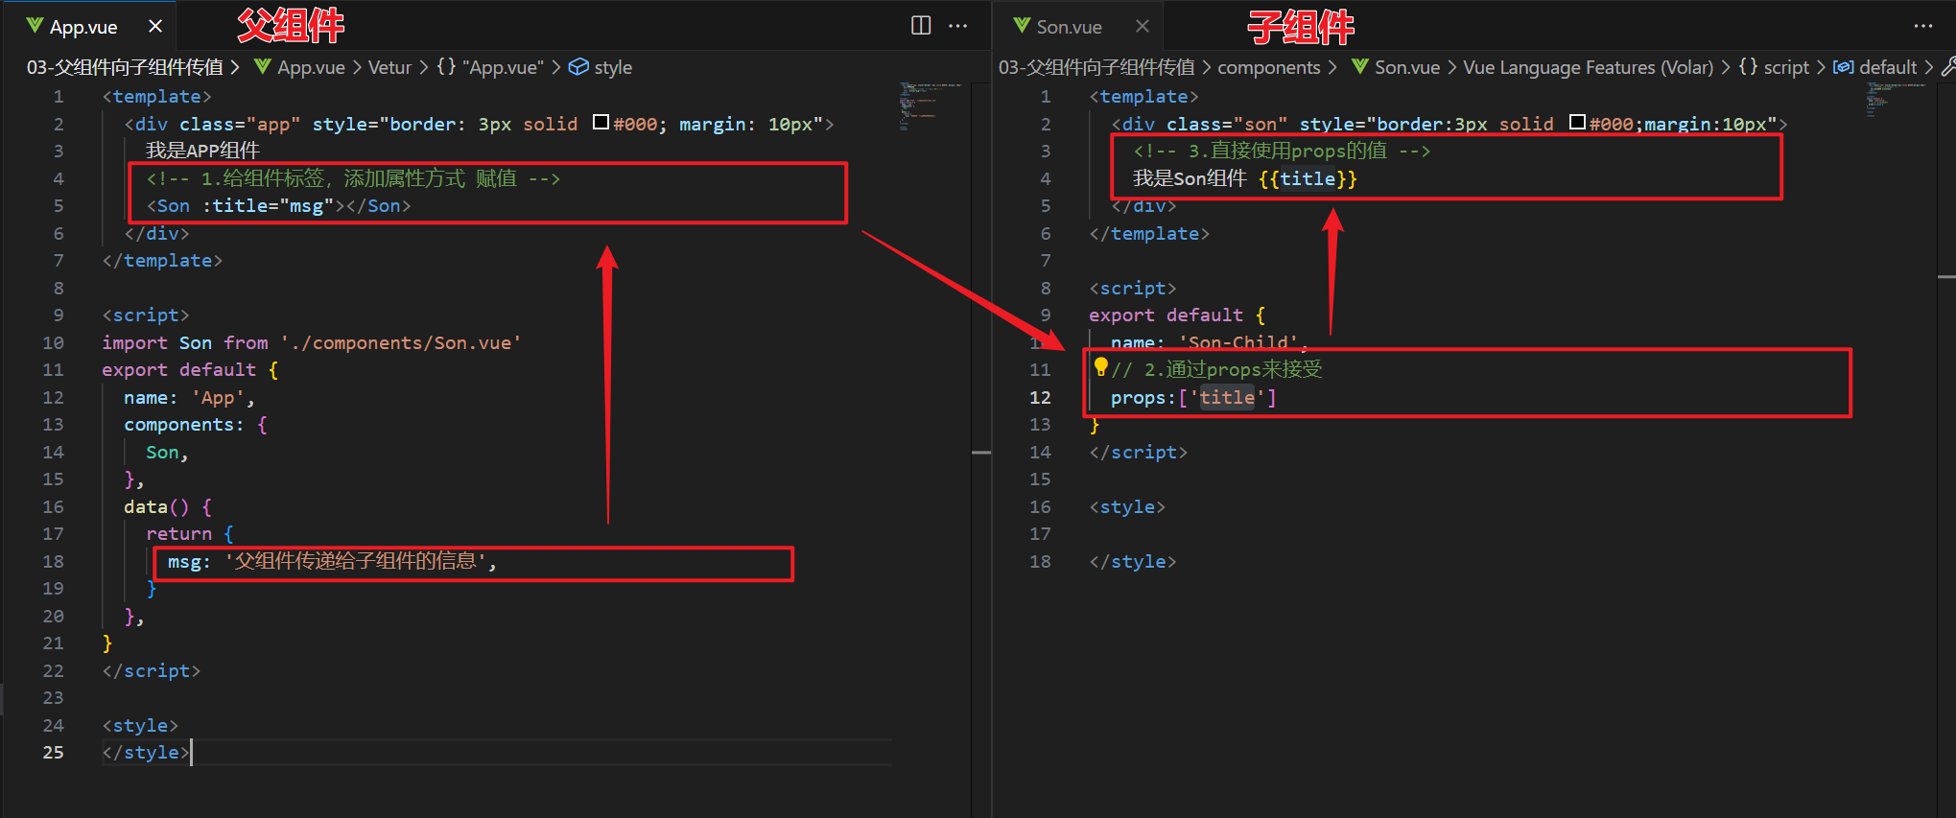Viewport: 1956px width, 818px height.
Task: Open the style breadcrumb segment
Action: pyautogui.click(x=601, y=67)
